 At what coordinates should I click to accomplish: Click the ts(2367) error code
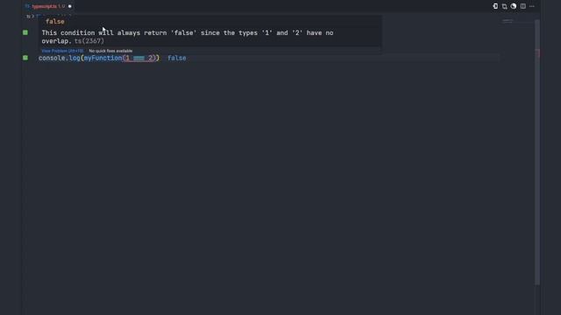tap(89, 41)
